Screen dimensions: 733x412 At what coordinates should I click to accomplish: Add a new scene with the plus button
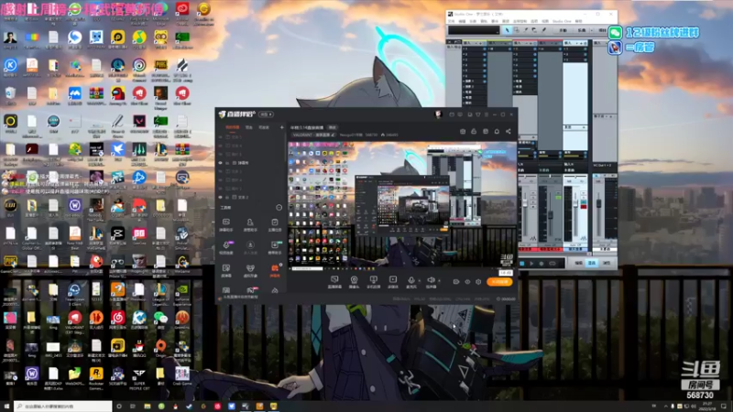point(281,127)
